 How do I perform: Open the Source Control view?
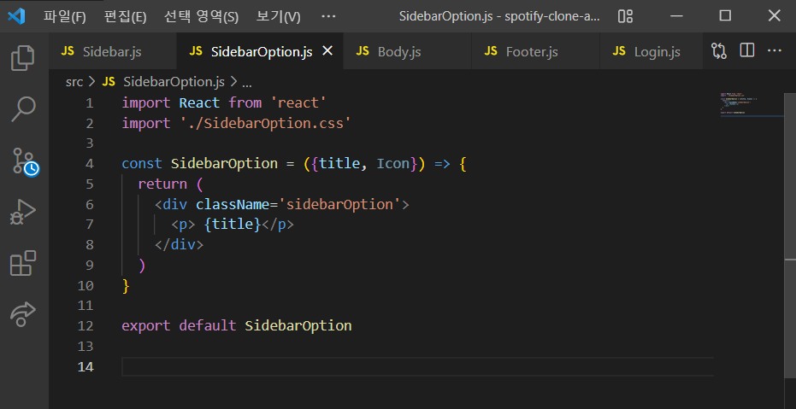click(x=24, y=161)
